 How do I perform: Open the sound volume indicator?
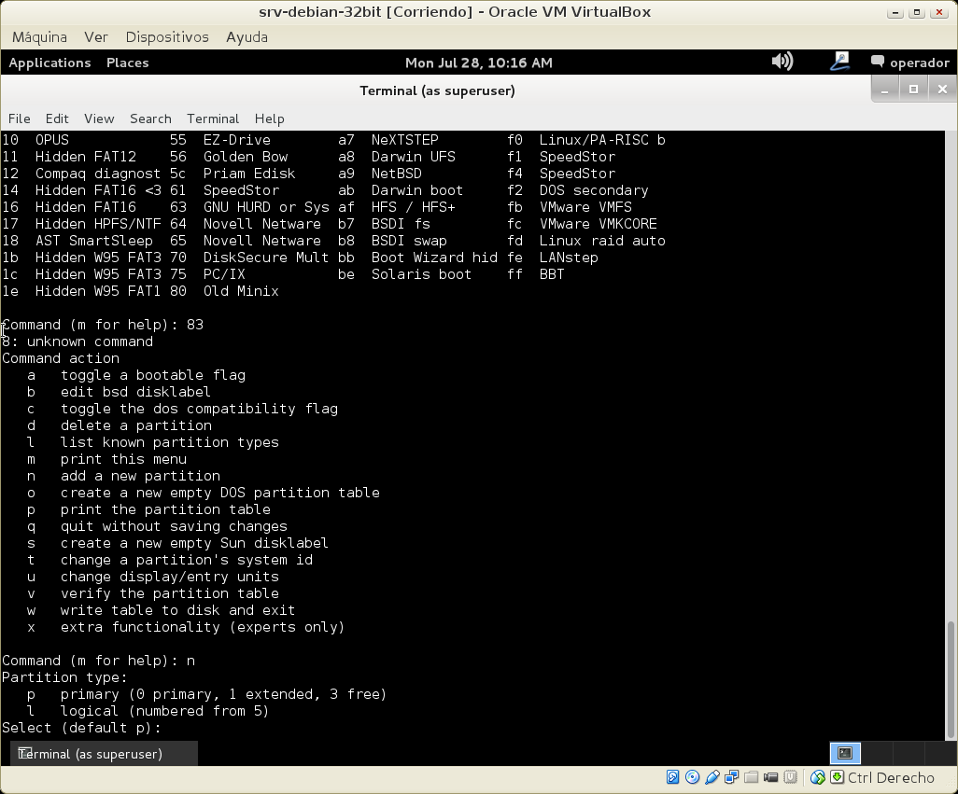(782, 62)
